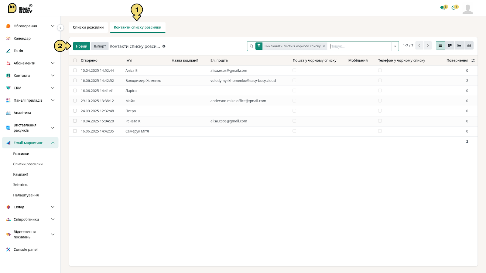Viewport: 486px width, 273px height.
Task: Switch to graph view
Action: 459,45
